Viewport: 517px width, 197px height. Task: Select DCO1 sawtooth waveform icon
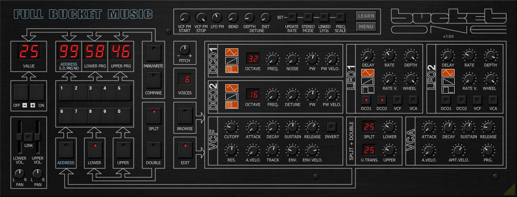coord(232,60)
